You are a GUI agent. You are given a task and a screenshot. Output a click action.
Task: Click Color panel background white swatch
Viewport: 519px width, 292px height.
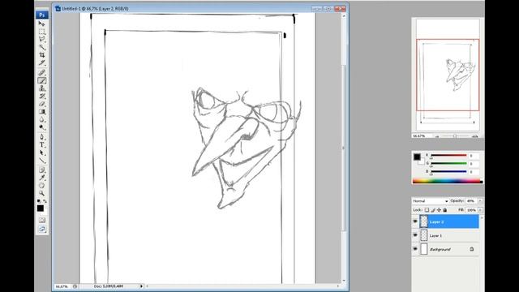[422, 162]
